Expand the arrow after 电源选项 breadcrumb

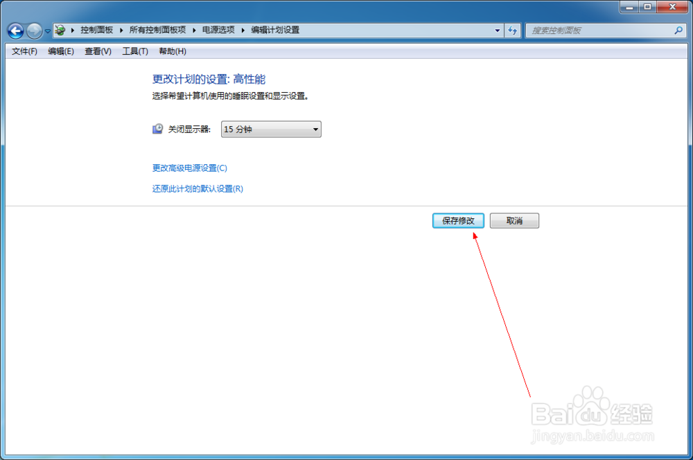coord(243,30)
